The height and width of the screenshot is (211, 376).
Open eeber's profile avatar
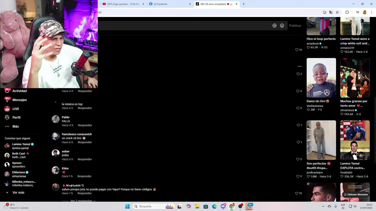[56, 153]
